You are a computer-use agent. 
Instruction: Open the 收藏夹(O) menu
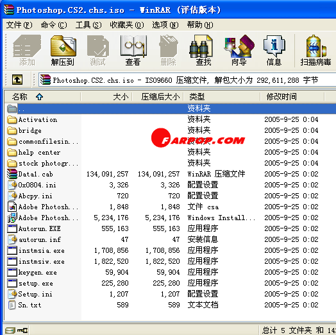coord(127,25)
